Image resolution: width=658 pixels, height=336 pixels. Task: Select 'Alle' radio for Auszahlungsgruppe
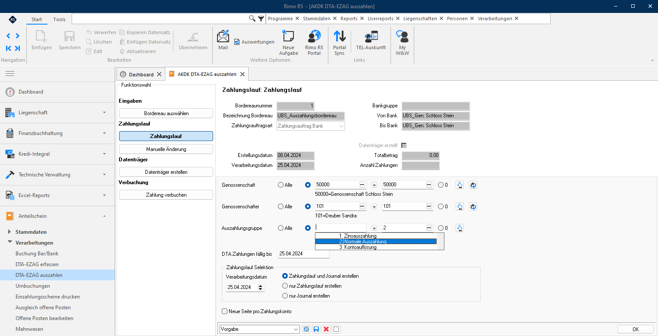tap(281, 228)
